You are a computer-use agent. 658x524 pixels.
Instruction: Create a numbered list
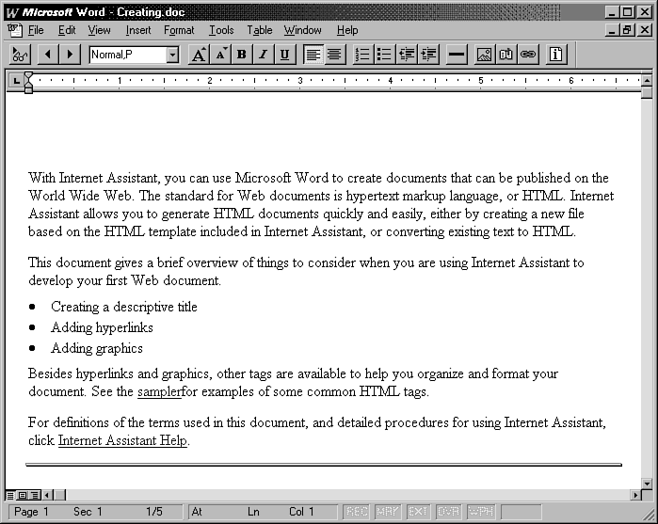(362, 55)
